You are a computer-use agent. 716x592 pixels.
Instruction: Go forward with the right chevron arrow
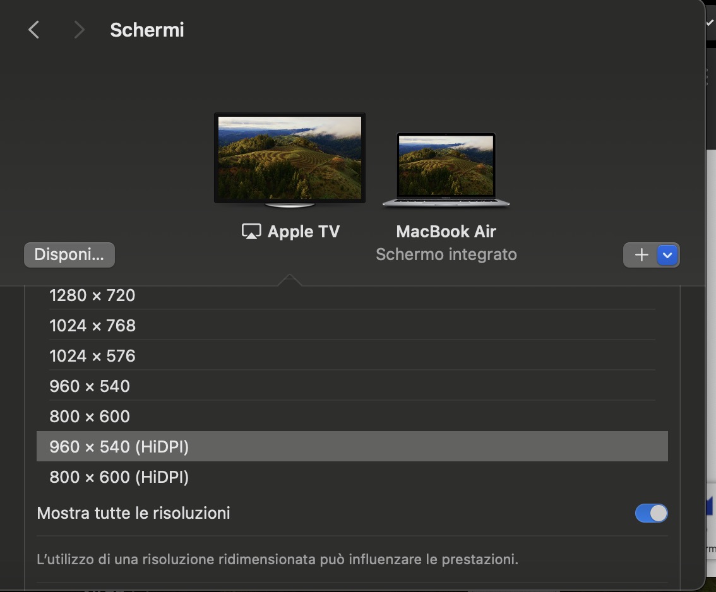pyautogui.click(x=80, y=30)
